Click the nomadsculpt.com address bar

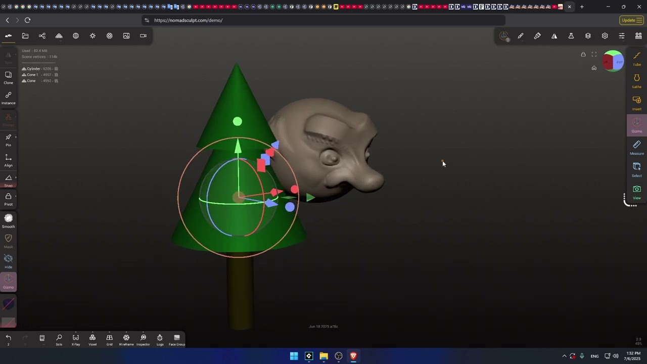coord(323,20)
